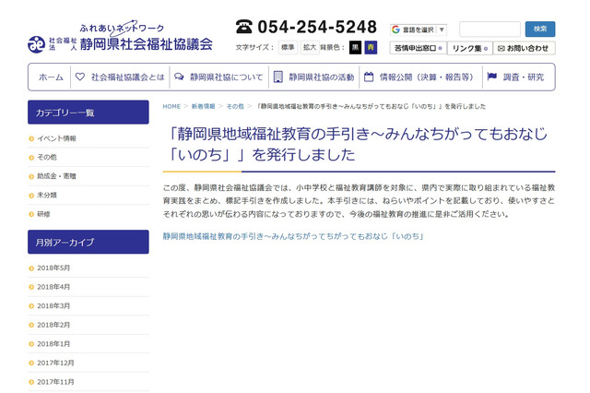Click the orange bullet icon beside 2018年5月

(31, 268)
